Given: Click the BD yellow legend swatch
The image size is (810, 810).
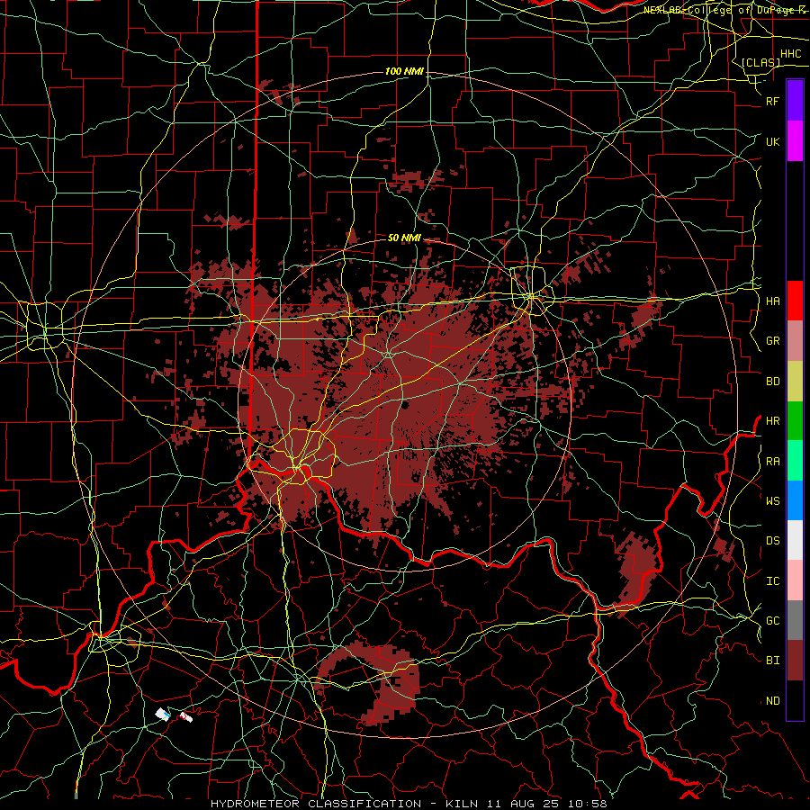Looking at the screenshot, I should pos(795,381).
